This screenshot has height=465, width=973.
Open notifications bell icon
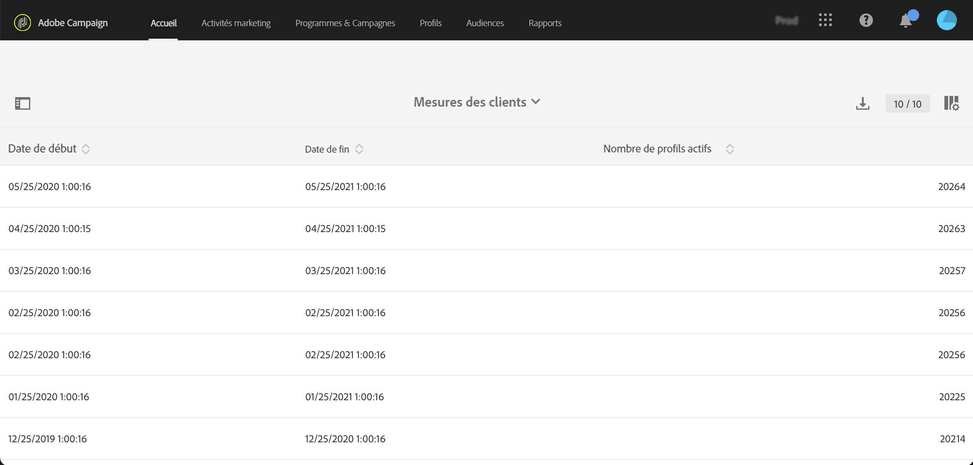[906, 21]
